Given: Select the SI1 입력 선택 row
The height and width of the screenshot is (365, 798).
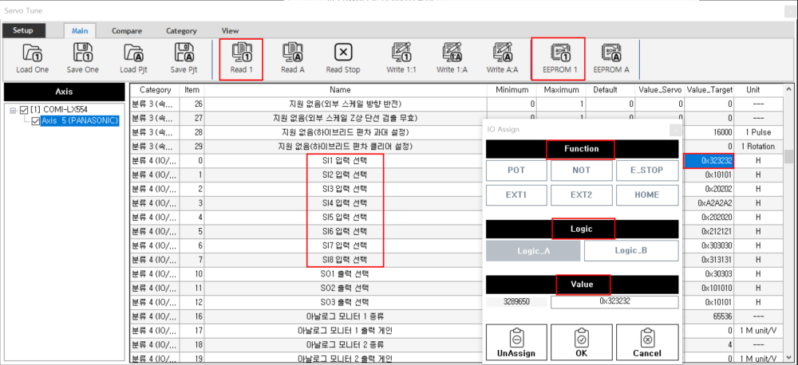Looking at the screenshot, I should (x=346, y=161).
